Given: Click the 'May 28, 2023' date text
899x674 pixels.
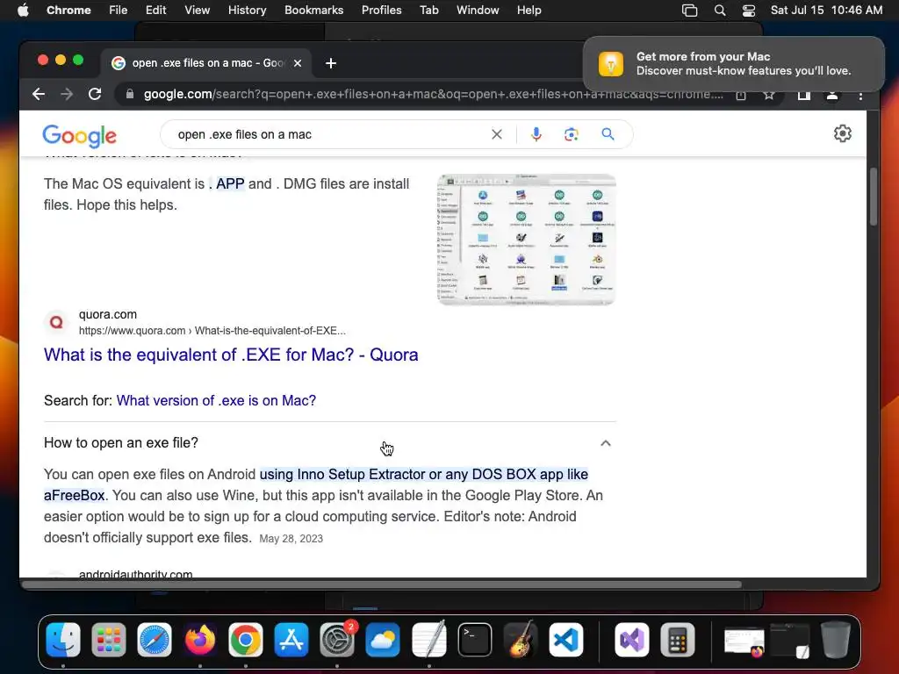Looking at the screenshot, I should click(291, 539).
